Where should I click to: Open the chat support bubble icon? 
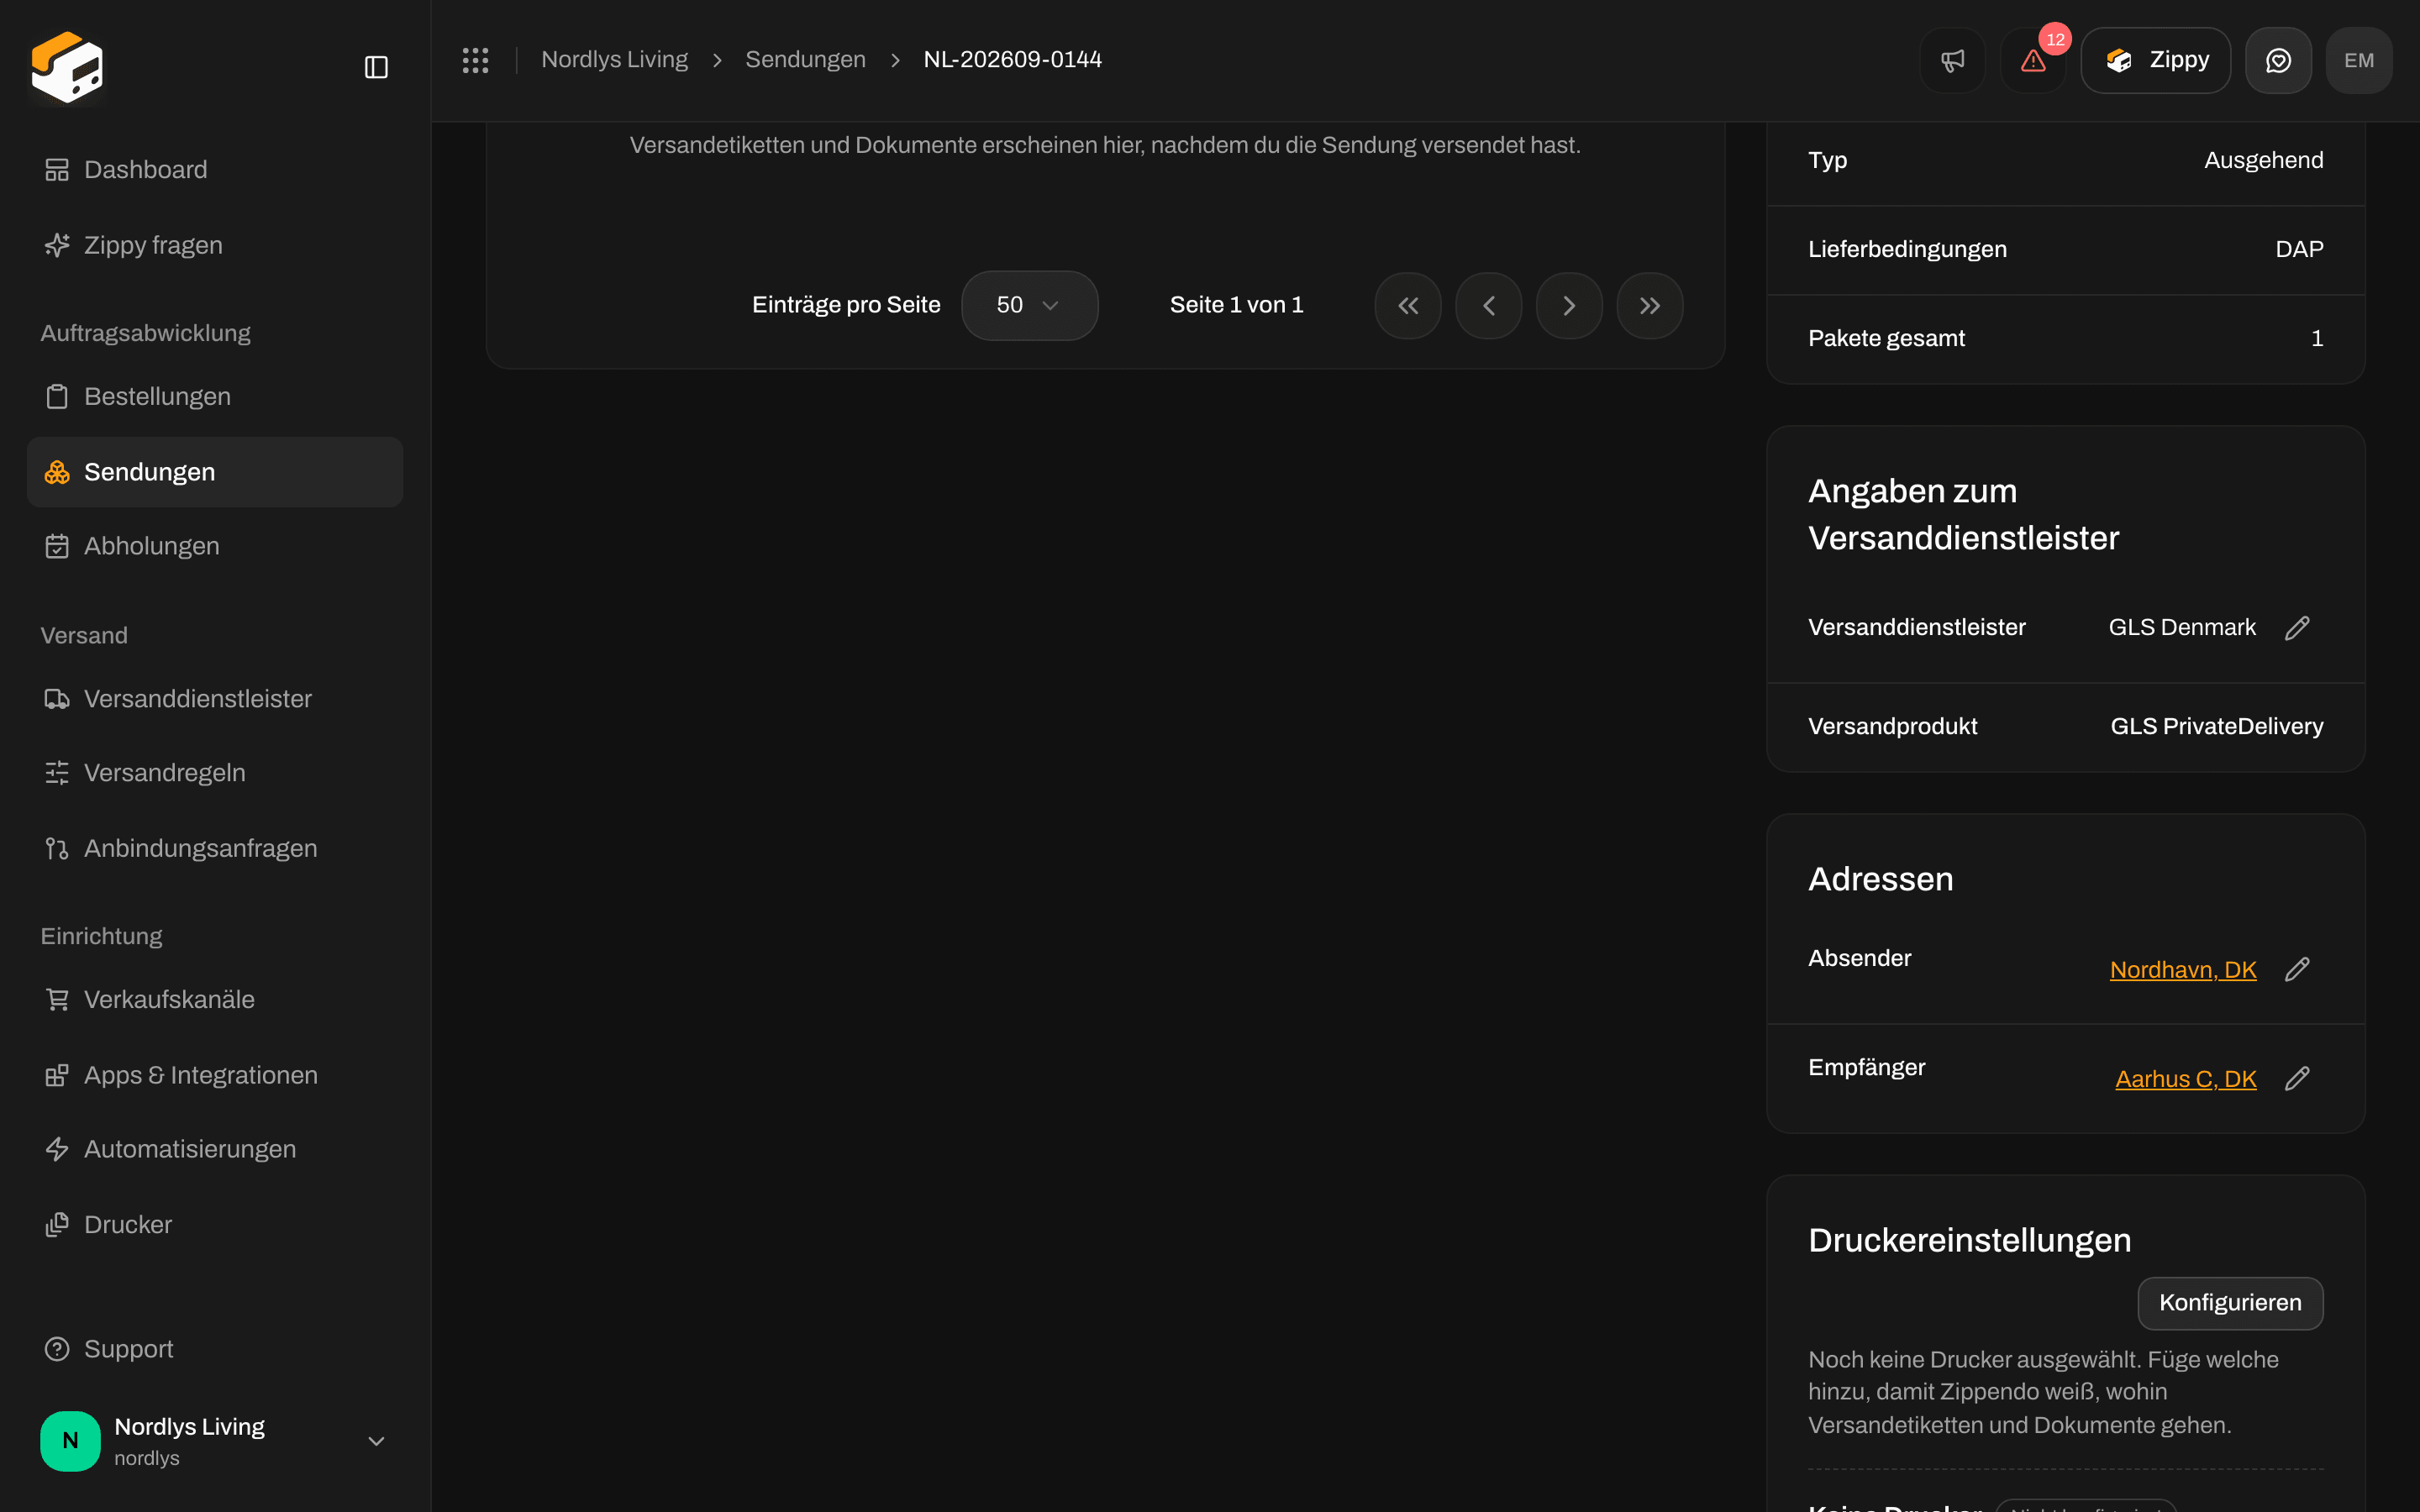(2278, 60)
